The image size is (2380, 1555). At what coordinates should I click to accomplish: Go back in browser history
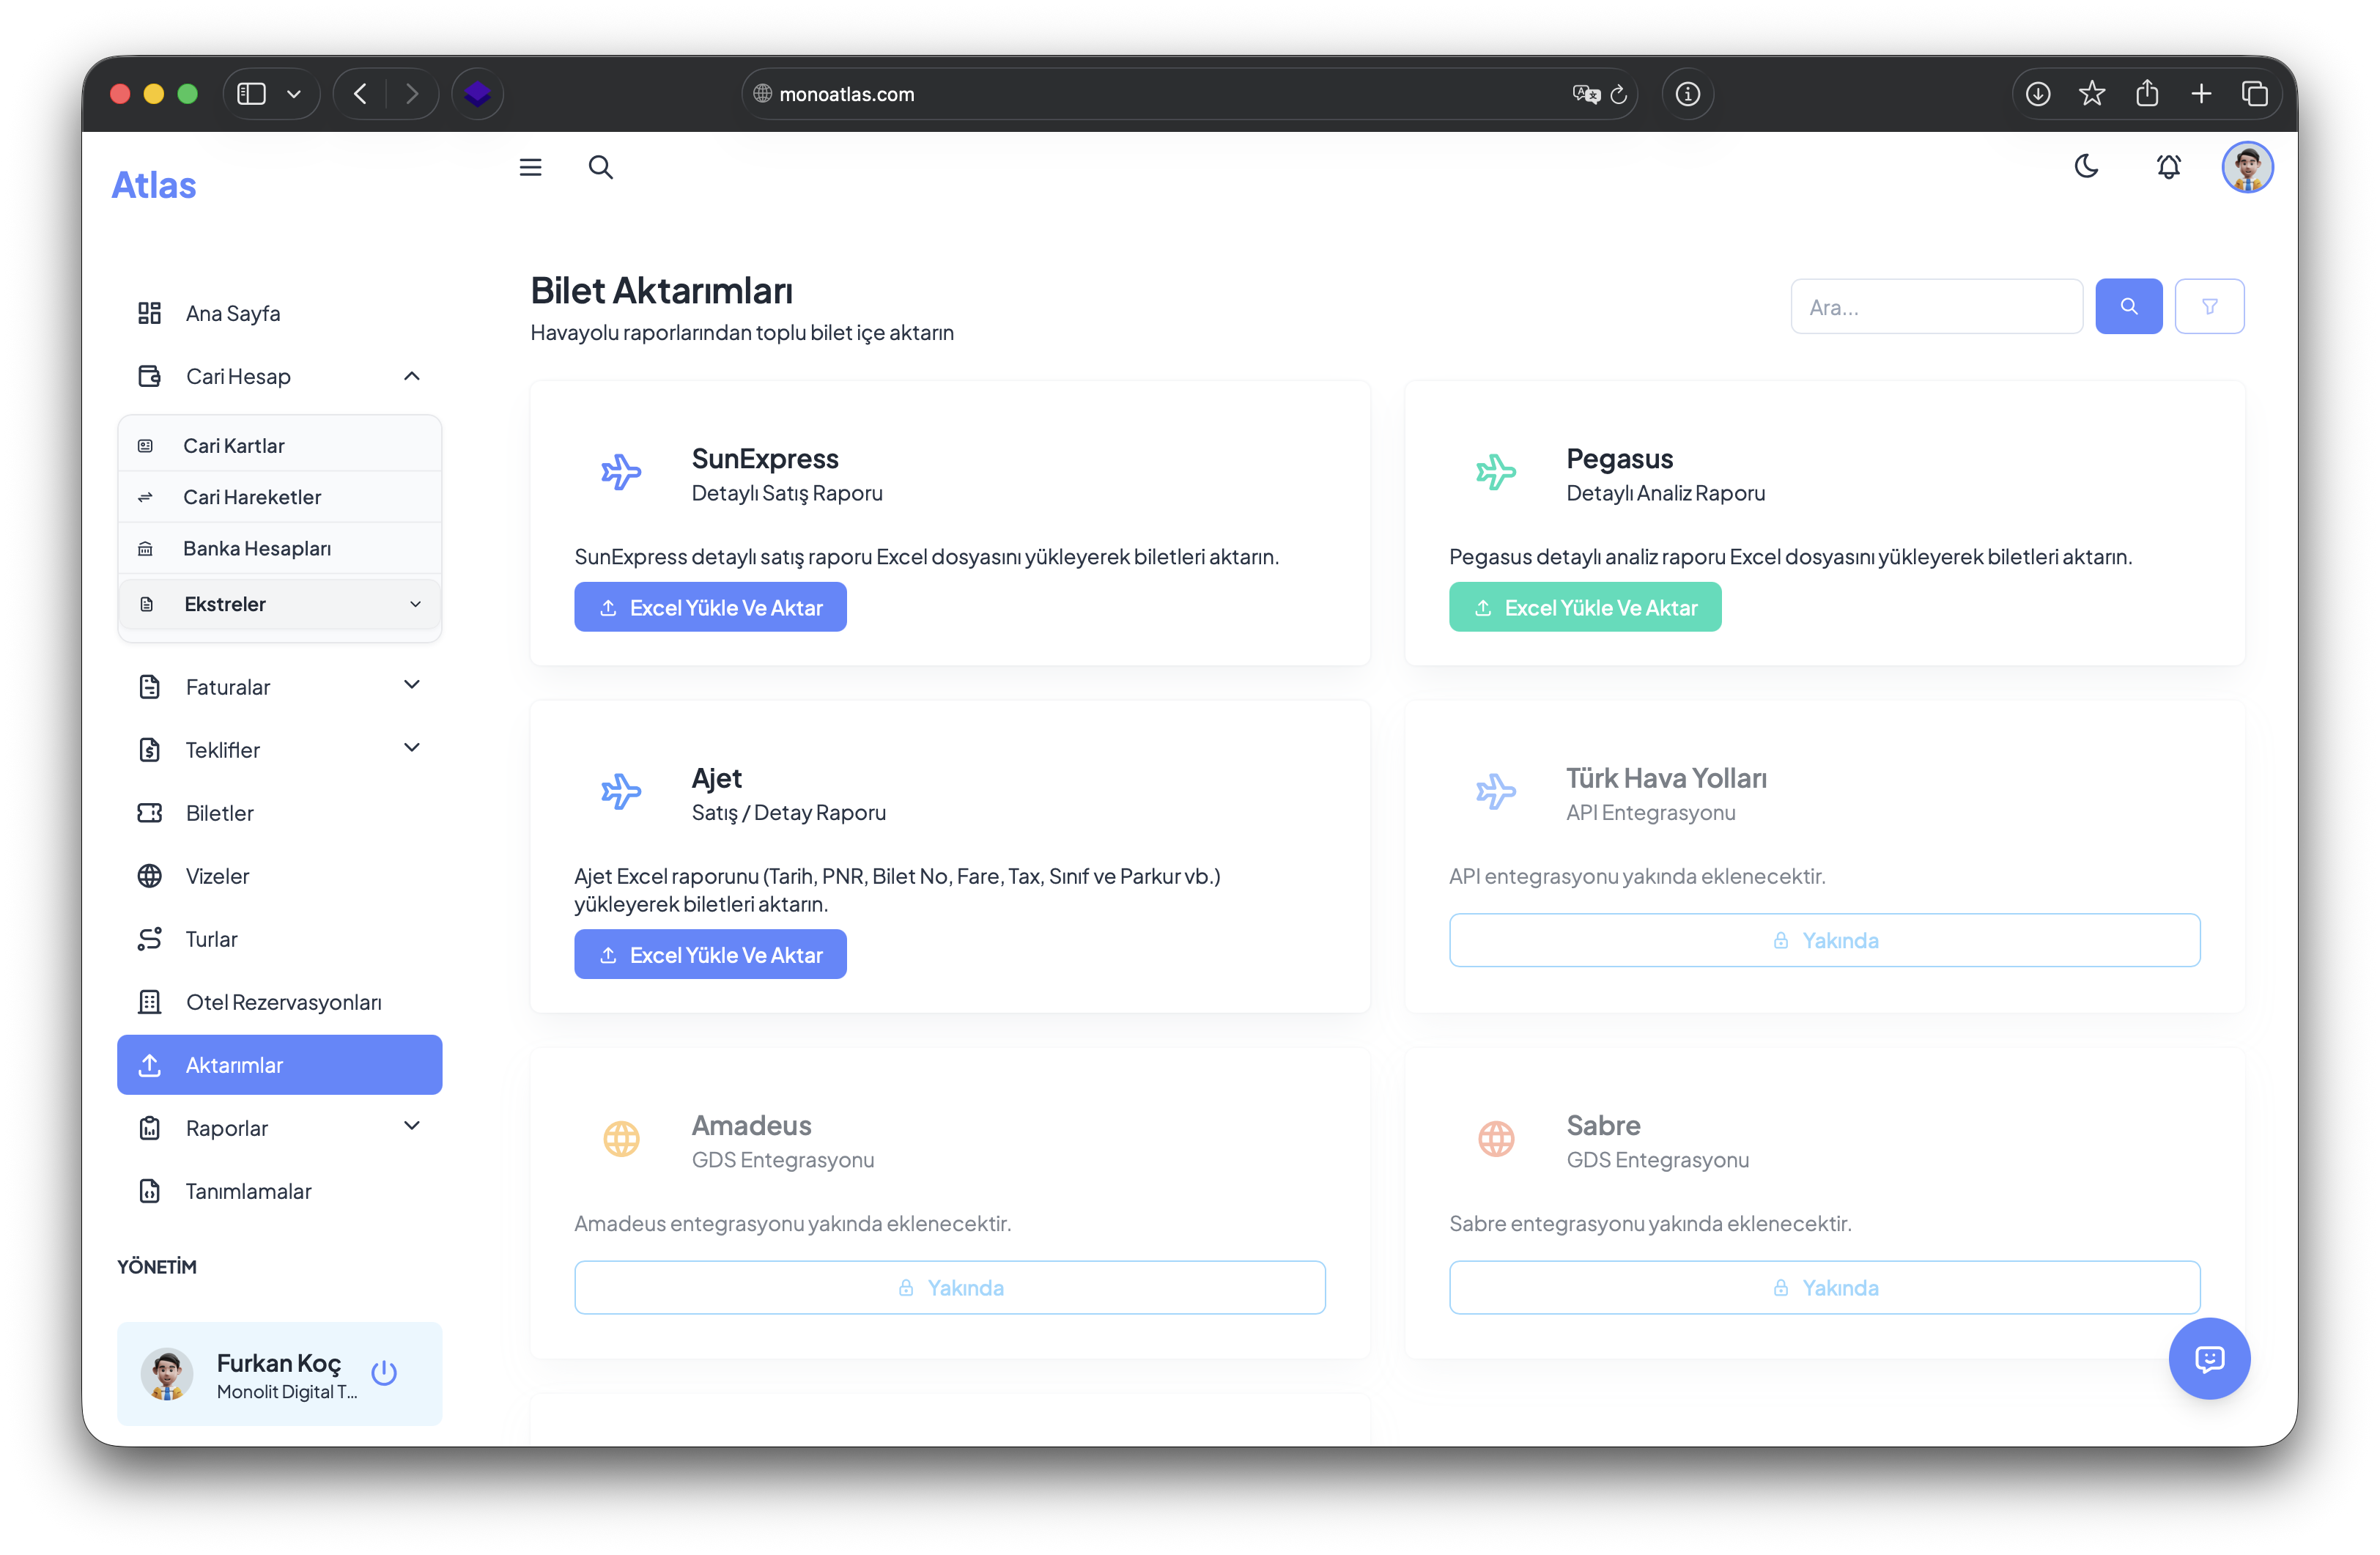[x=360, y=94]
